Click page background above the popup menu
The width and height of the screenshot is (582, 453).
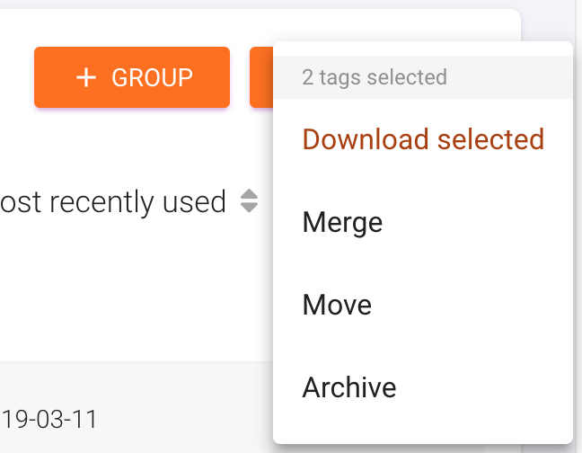[x=404, y=20]
